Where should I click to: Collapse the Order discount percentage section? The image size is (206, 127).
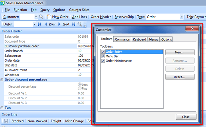[x=2, y=80]
